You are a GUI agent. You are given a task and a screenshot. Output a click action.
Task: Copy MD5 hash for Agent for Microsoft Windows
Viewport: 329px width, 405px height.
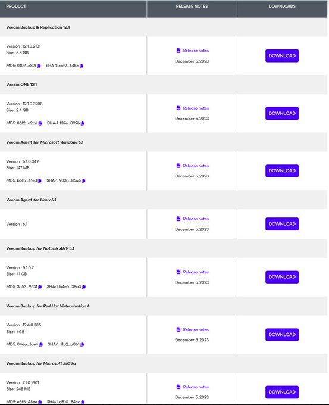(39, 181)
